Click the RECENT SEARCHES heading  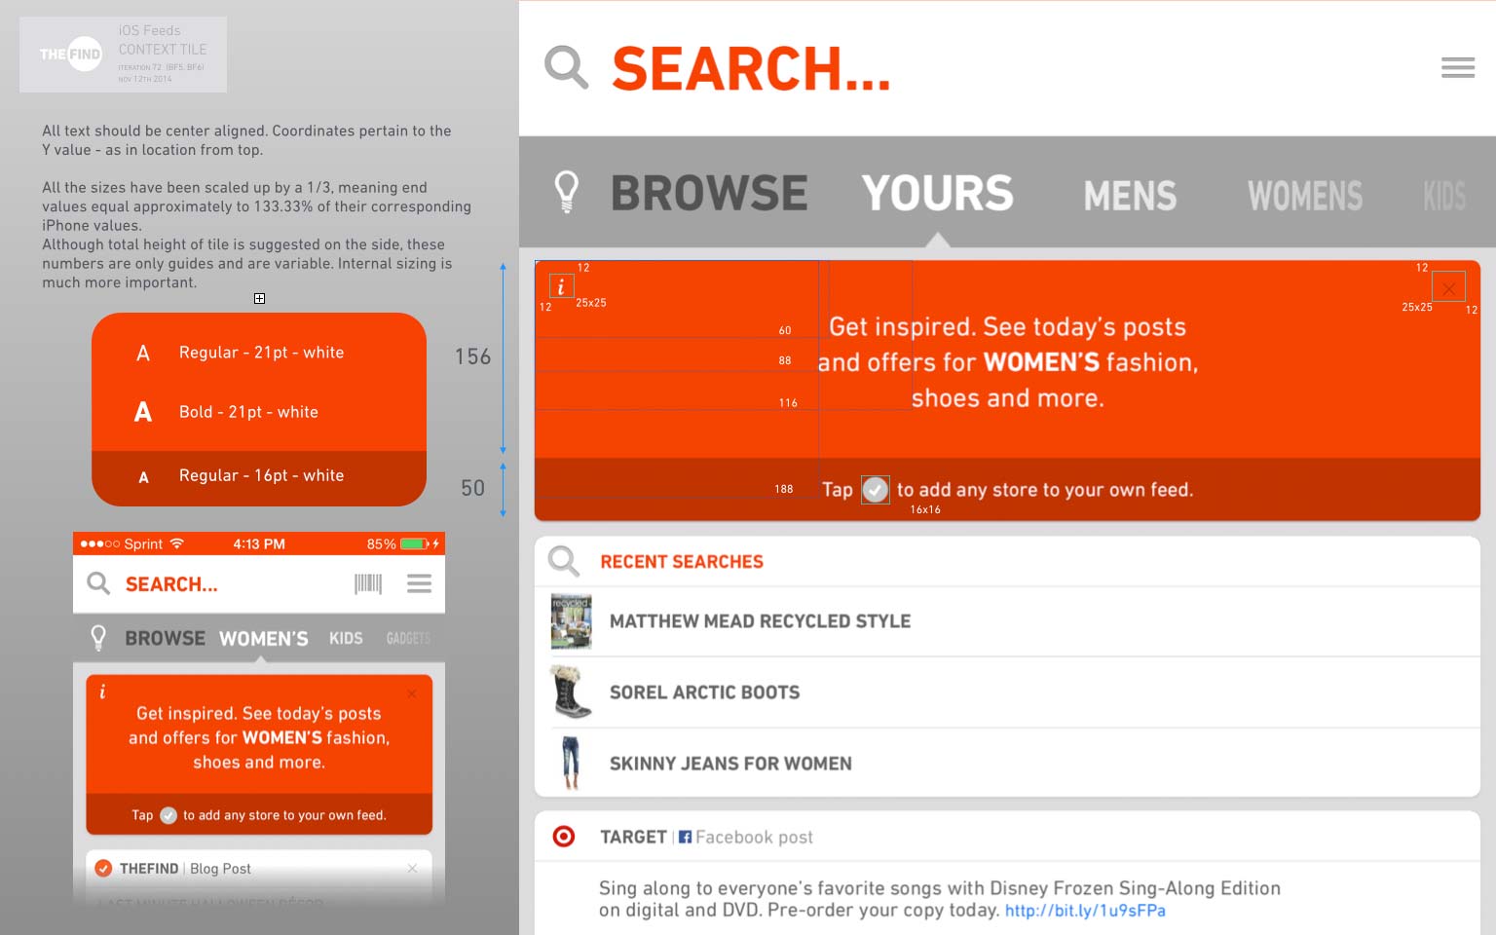682,562
